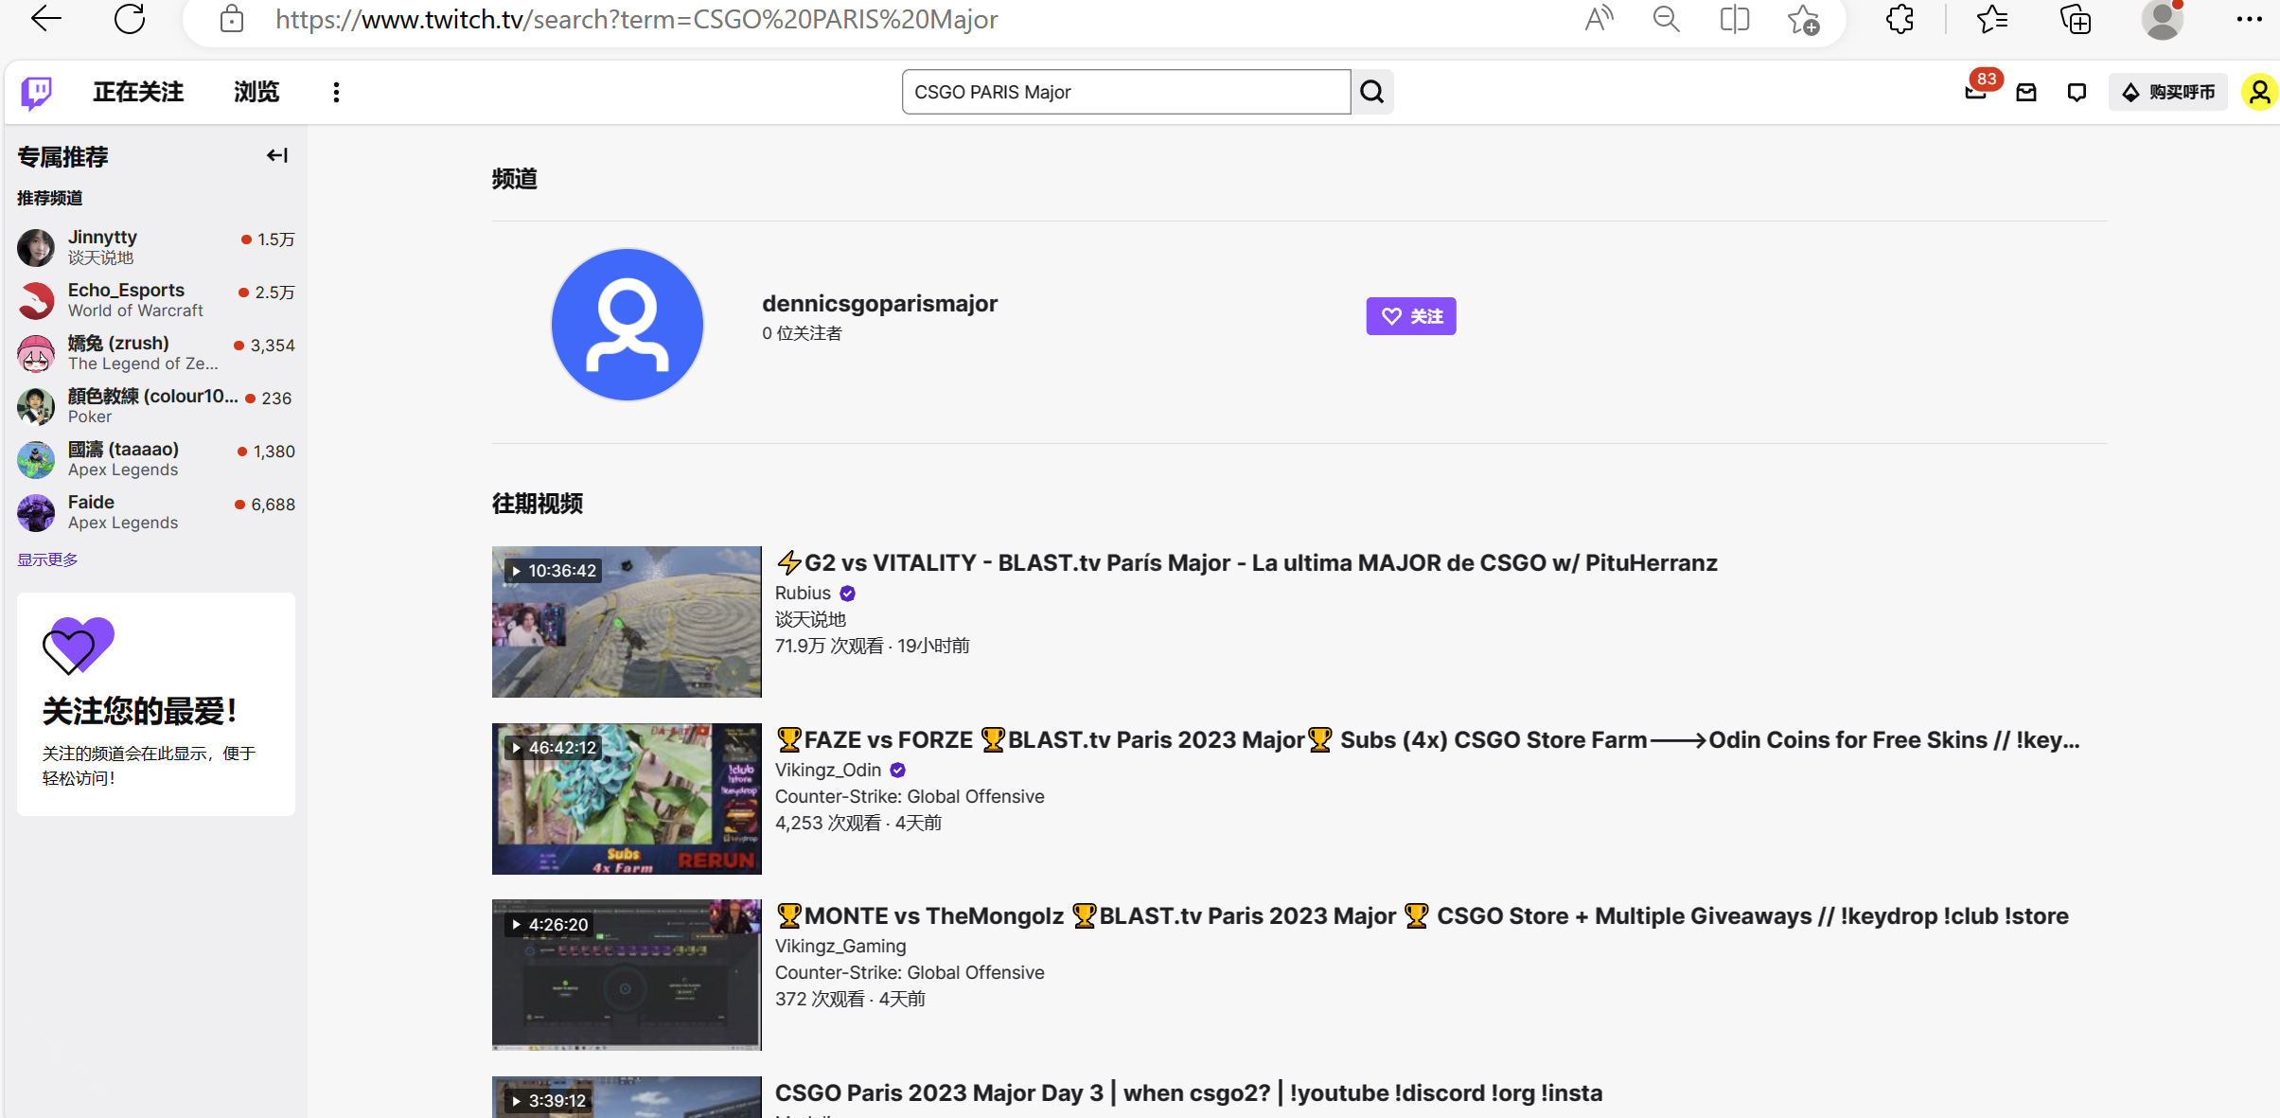Play the FAZE vs FORZE video thumbnail
Image resolution: width=2280 pixels, height=1118 pixels.
(x=627, y=798)
